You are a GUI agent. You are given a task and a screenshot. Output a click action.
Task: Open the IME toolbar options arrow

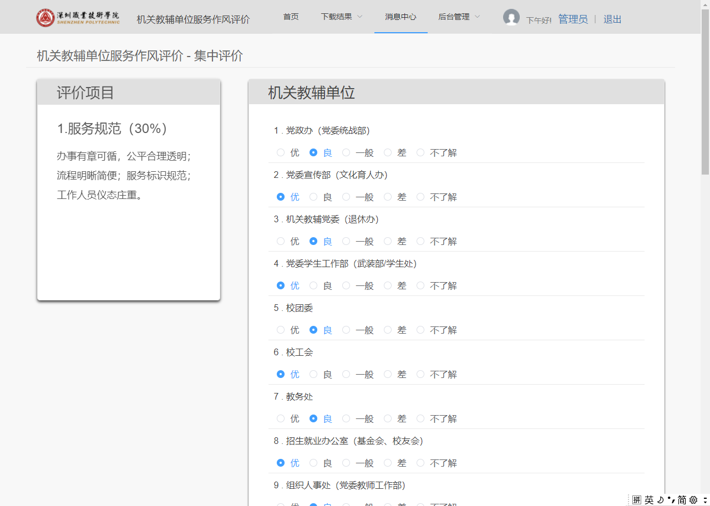(x=704, y=499)
